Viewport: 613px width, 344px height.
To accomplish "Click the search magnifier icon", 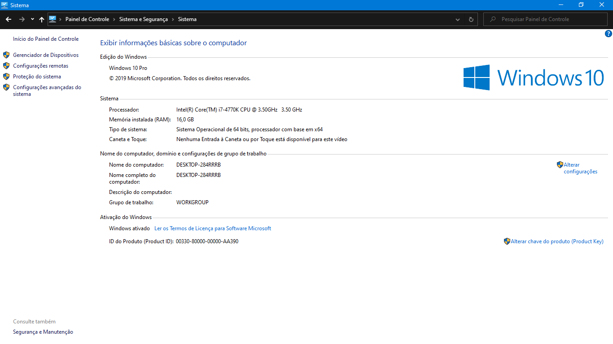I will [x=493, y=19].
